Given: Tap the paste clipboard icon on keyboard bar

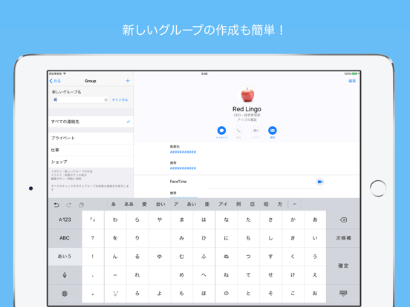Looking at the screenshot, I should click(x=81, y=205).
